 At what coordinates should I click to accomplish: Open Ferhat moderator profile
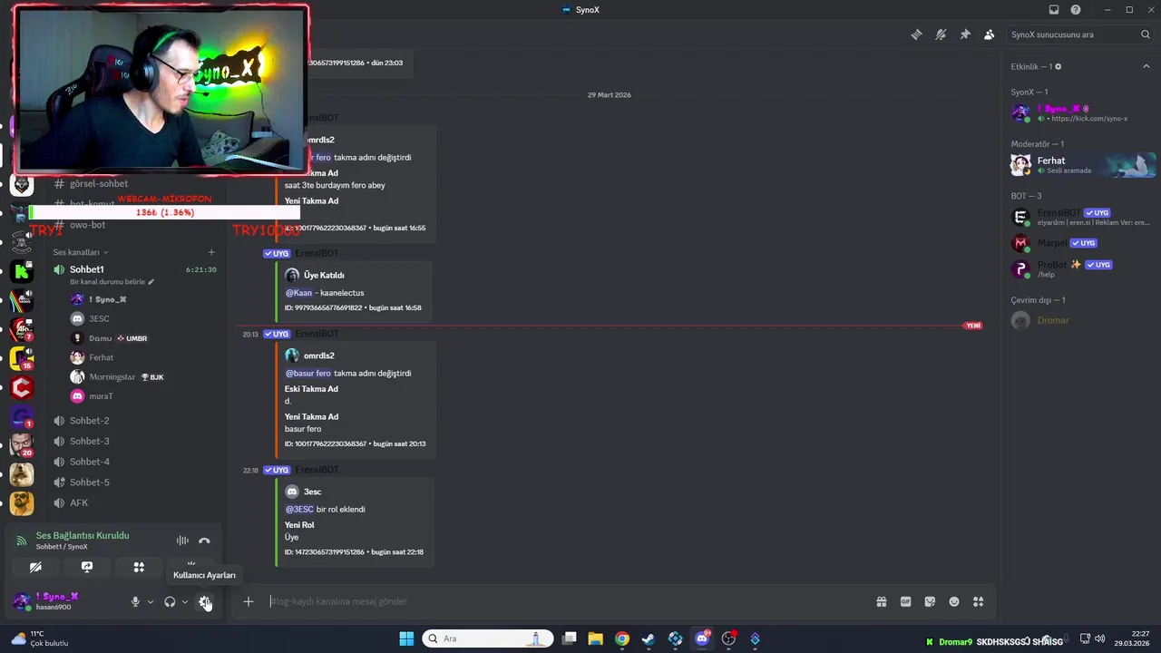tap(1081, 165)
